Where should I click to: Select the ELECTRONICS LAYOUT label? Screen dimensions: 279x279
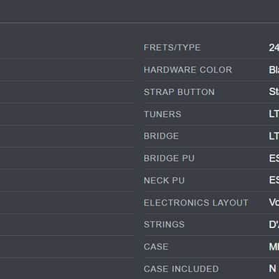196,203
